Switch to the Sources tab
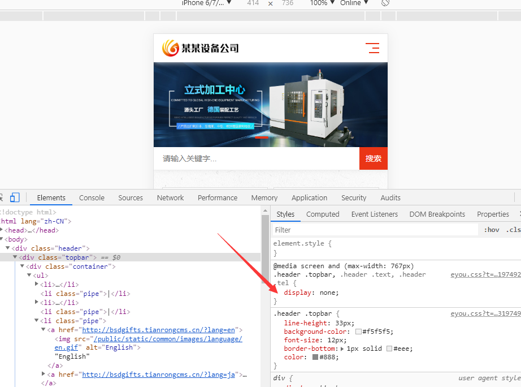This screenshot has height=387, width=521. [131, 197]
